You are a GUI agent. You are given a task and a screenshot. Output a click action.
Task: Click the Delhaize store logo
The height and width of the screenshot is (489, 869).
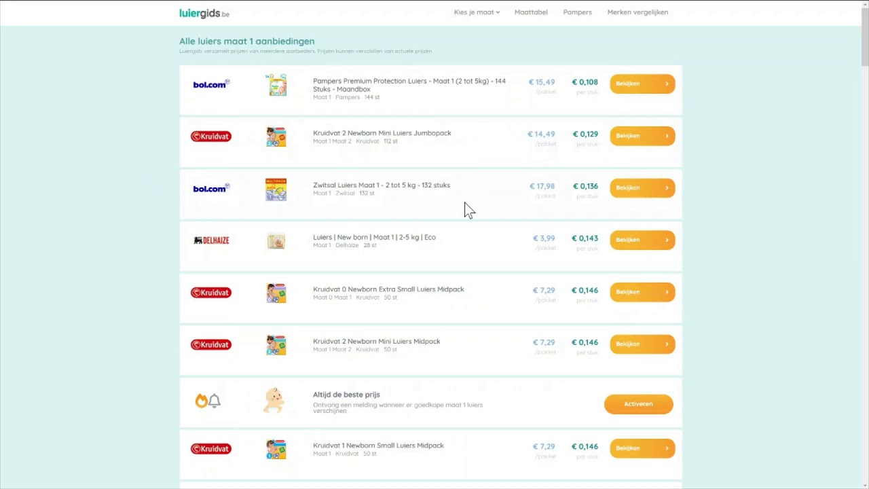pos(211,240)
